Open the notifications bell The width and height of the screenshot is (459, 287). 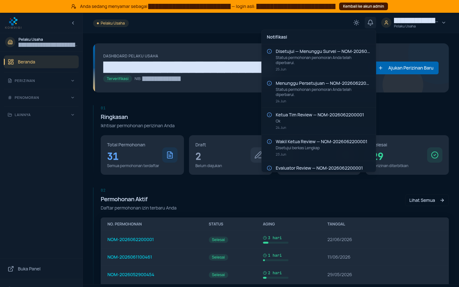[370, 23]
